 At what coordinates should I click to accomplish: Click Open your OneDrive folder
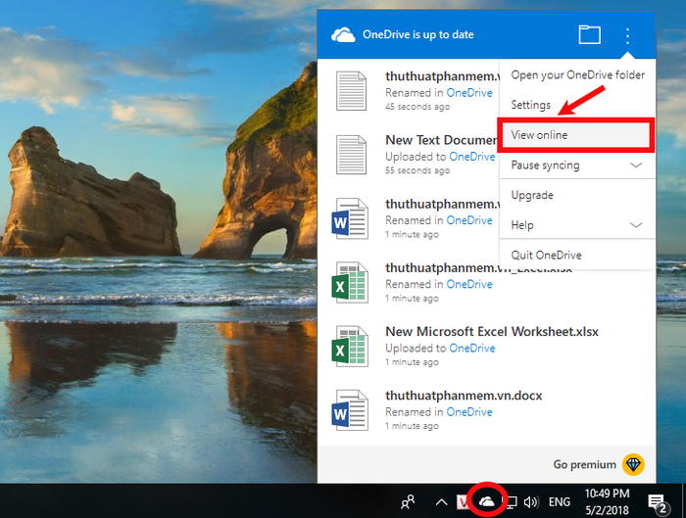576,75
